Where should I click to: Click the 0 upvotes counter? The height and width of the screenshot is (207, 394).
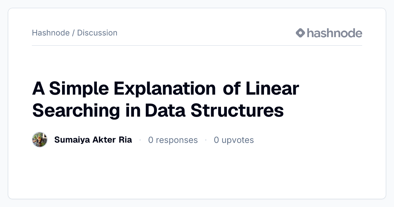pos(234,140)
